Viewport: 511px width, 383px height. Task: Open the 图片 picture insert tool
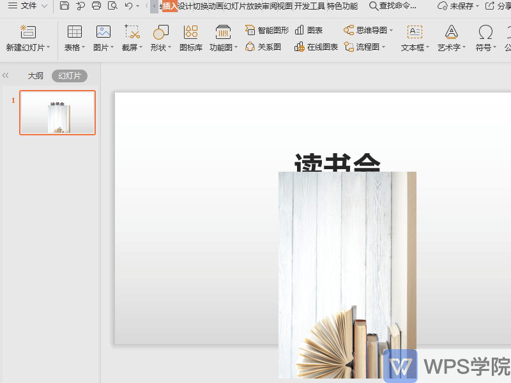(x=103, y=38)
